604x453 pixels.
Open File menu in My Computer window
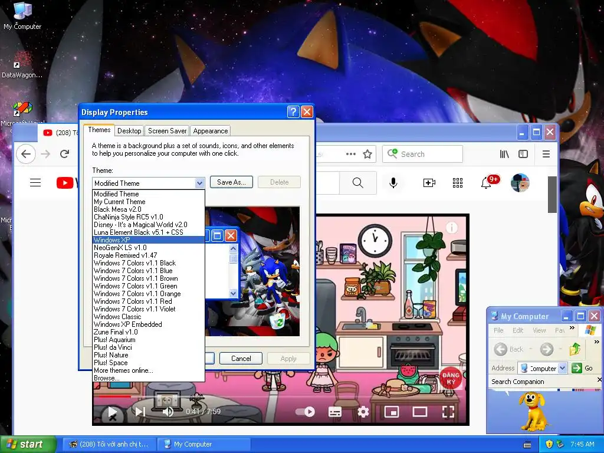pos(498,330)
